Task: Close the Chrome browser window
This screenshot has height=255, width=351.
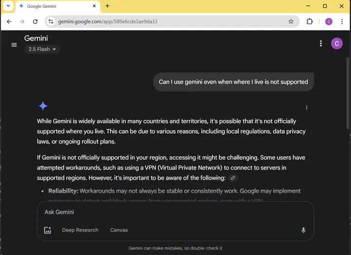Action: coord(342,6)
